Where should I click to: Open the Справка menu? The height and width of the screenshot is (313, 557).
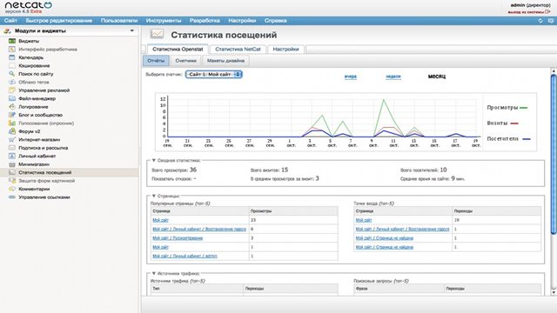275,21
